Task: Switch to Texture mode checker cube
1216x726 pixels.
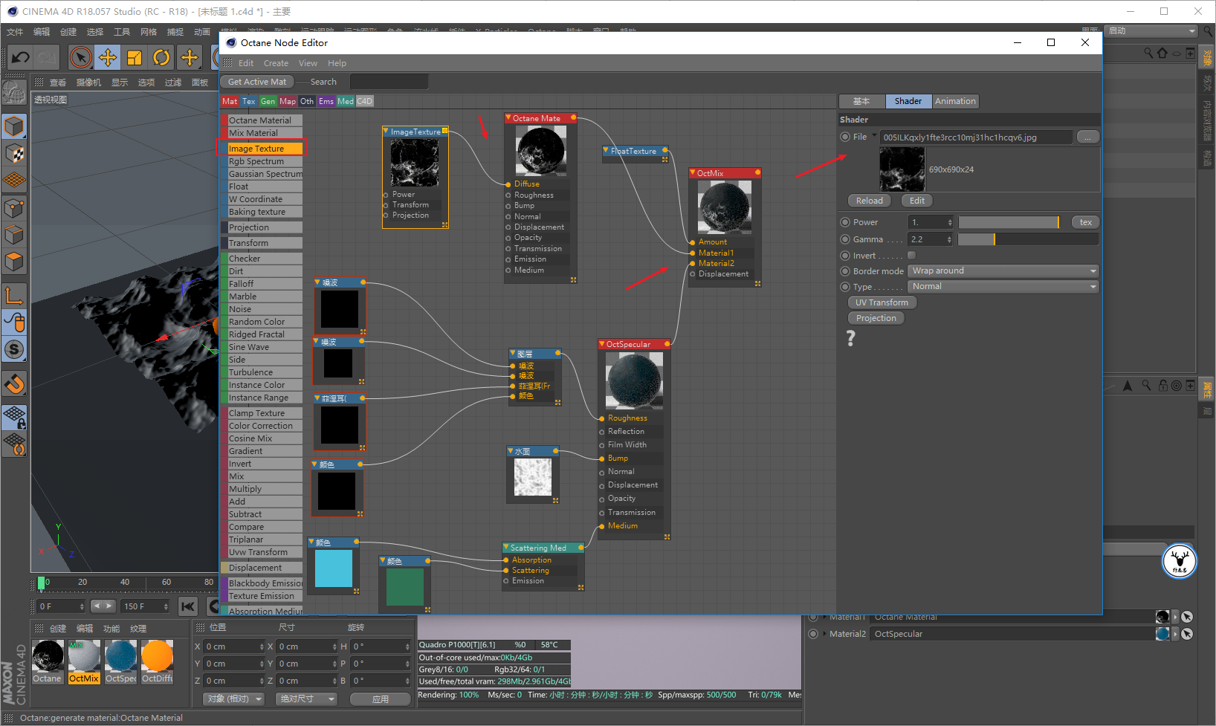Action: [14, 153]
